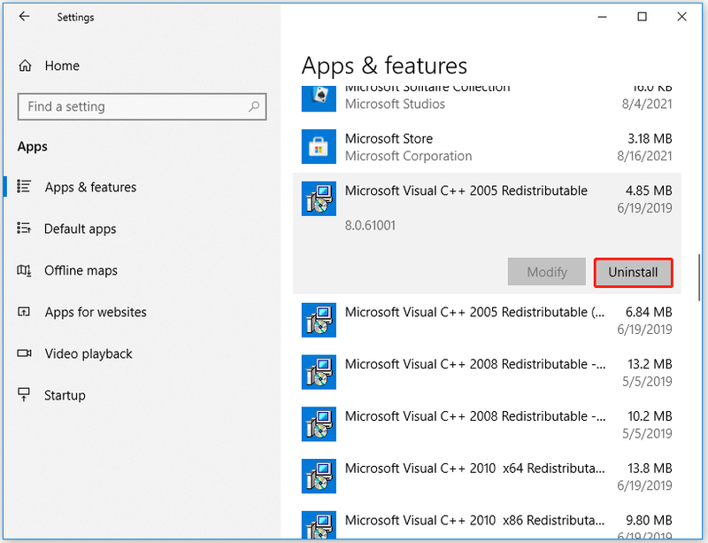
Task: Click the Microsoft Store app icon
Action: pos(319,146)
